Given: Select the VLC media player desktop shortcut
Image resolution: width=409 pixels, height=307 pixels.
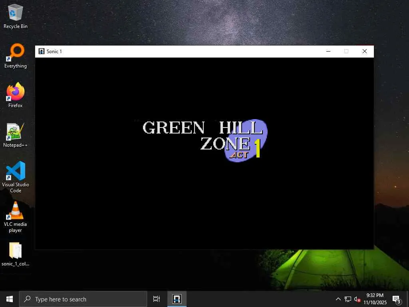Looking at the screenshot, I should pyautogui.click(x=16, y=217).
